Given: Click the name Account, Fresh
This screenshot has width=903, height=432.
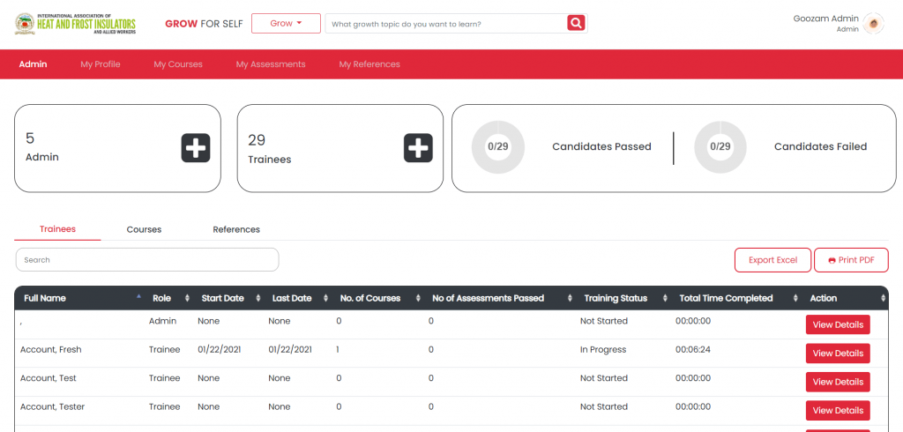Looking at the screenshot, I should (x=50, y=350).
